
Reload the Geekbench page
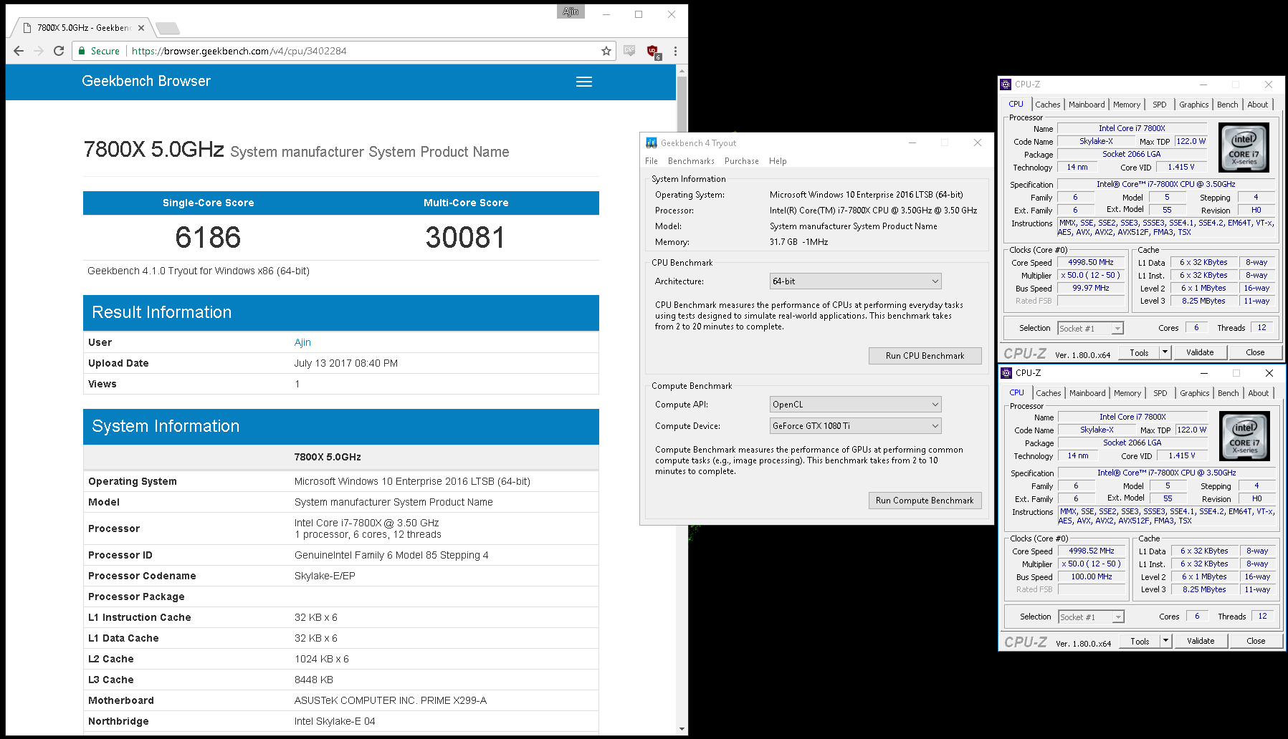tap(59, 51)
